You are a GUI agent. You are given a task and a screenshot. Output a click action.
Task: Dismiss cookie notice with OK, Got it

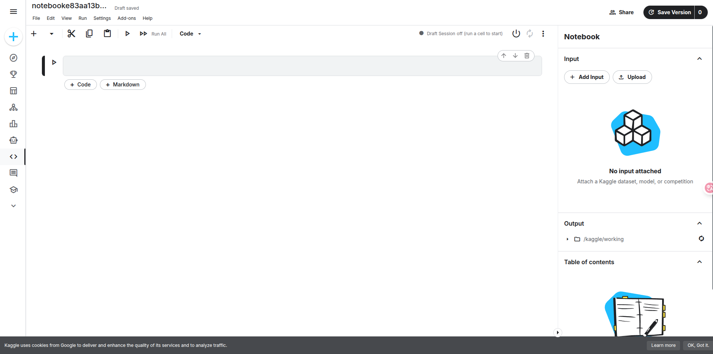pos(698,345)
